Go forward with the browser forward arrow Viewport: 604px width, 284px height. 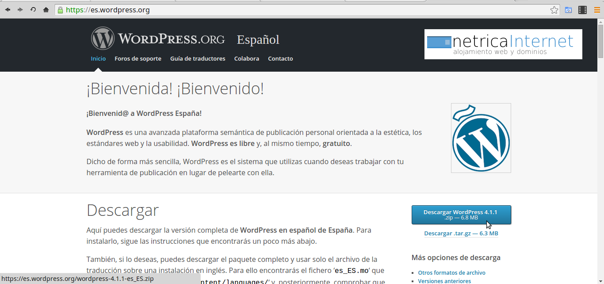tap(20, 10)
